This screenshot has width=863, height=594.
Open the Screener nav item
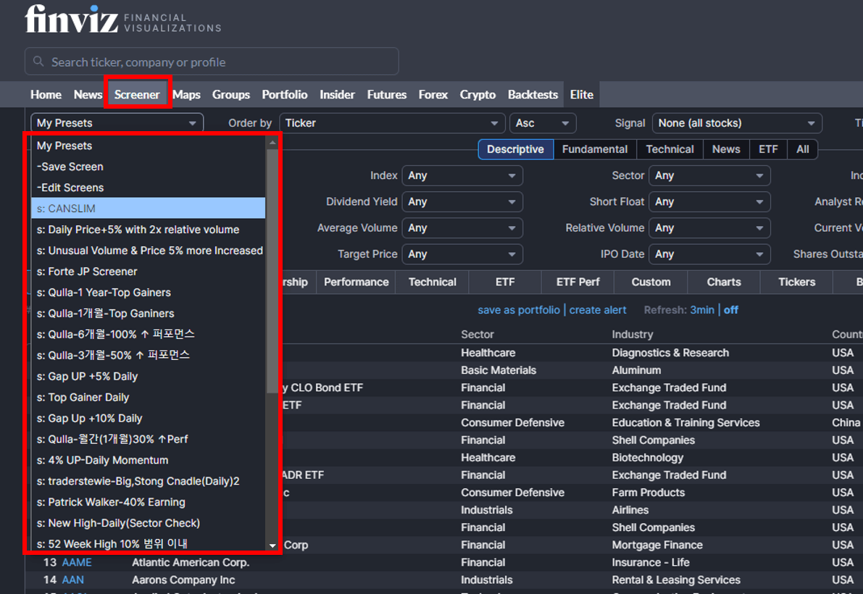[x=137, y=95]
